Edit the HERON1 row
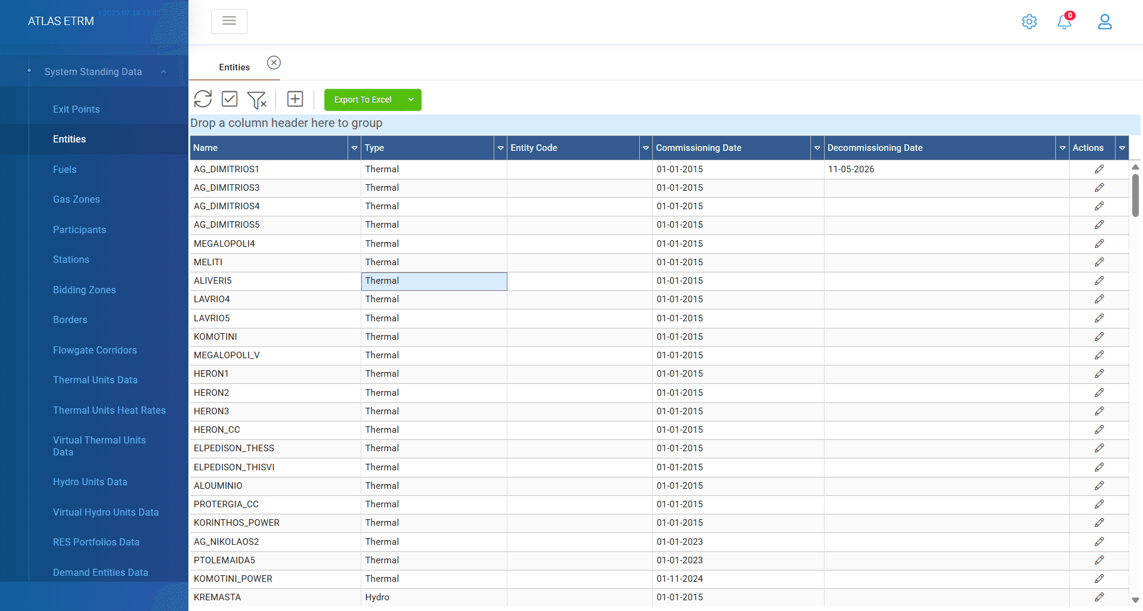 point(1099,374)
